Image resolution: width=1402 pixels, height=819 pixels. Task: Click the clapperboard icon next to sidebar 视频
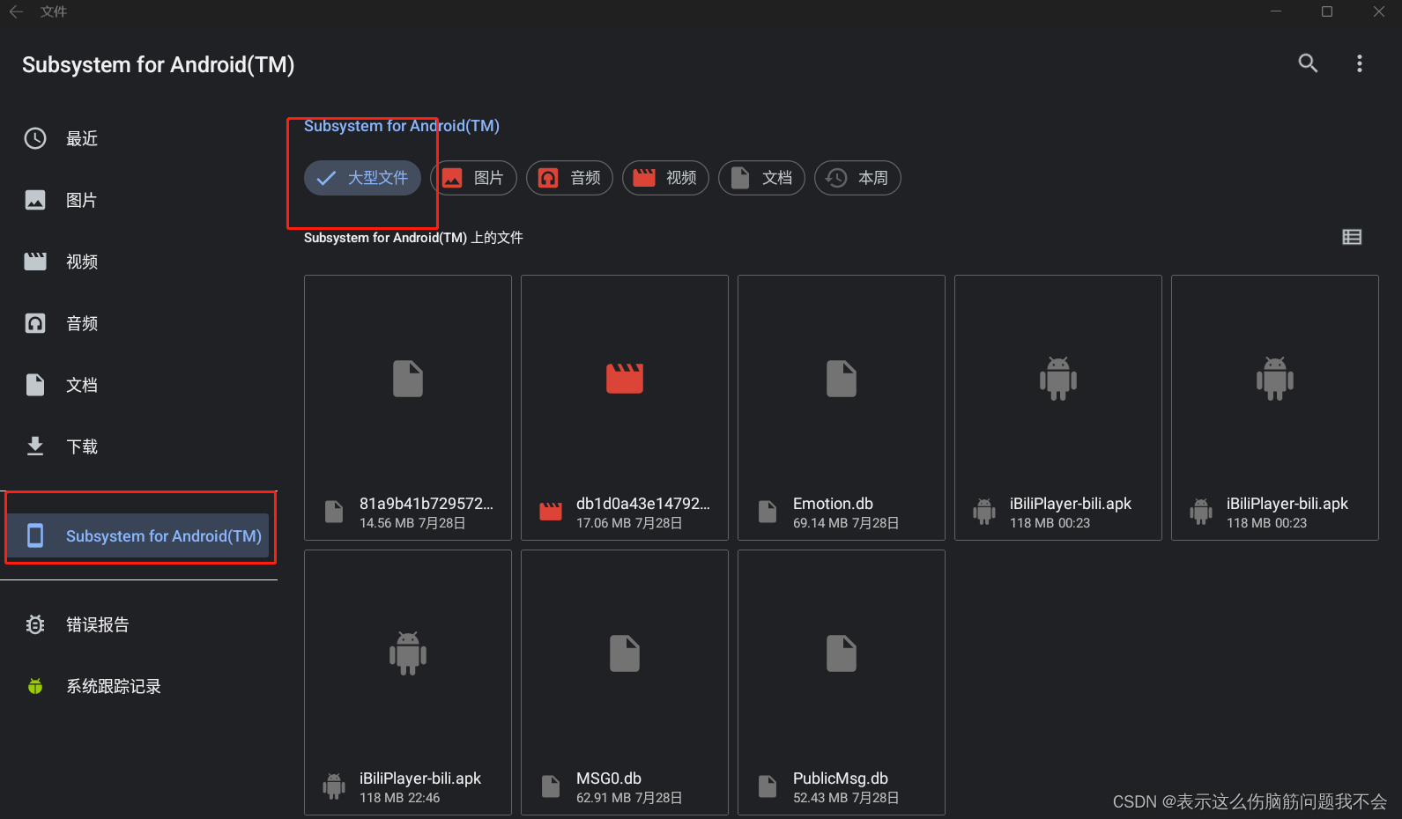[35, 262]
